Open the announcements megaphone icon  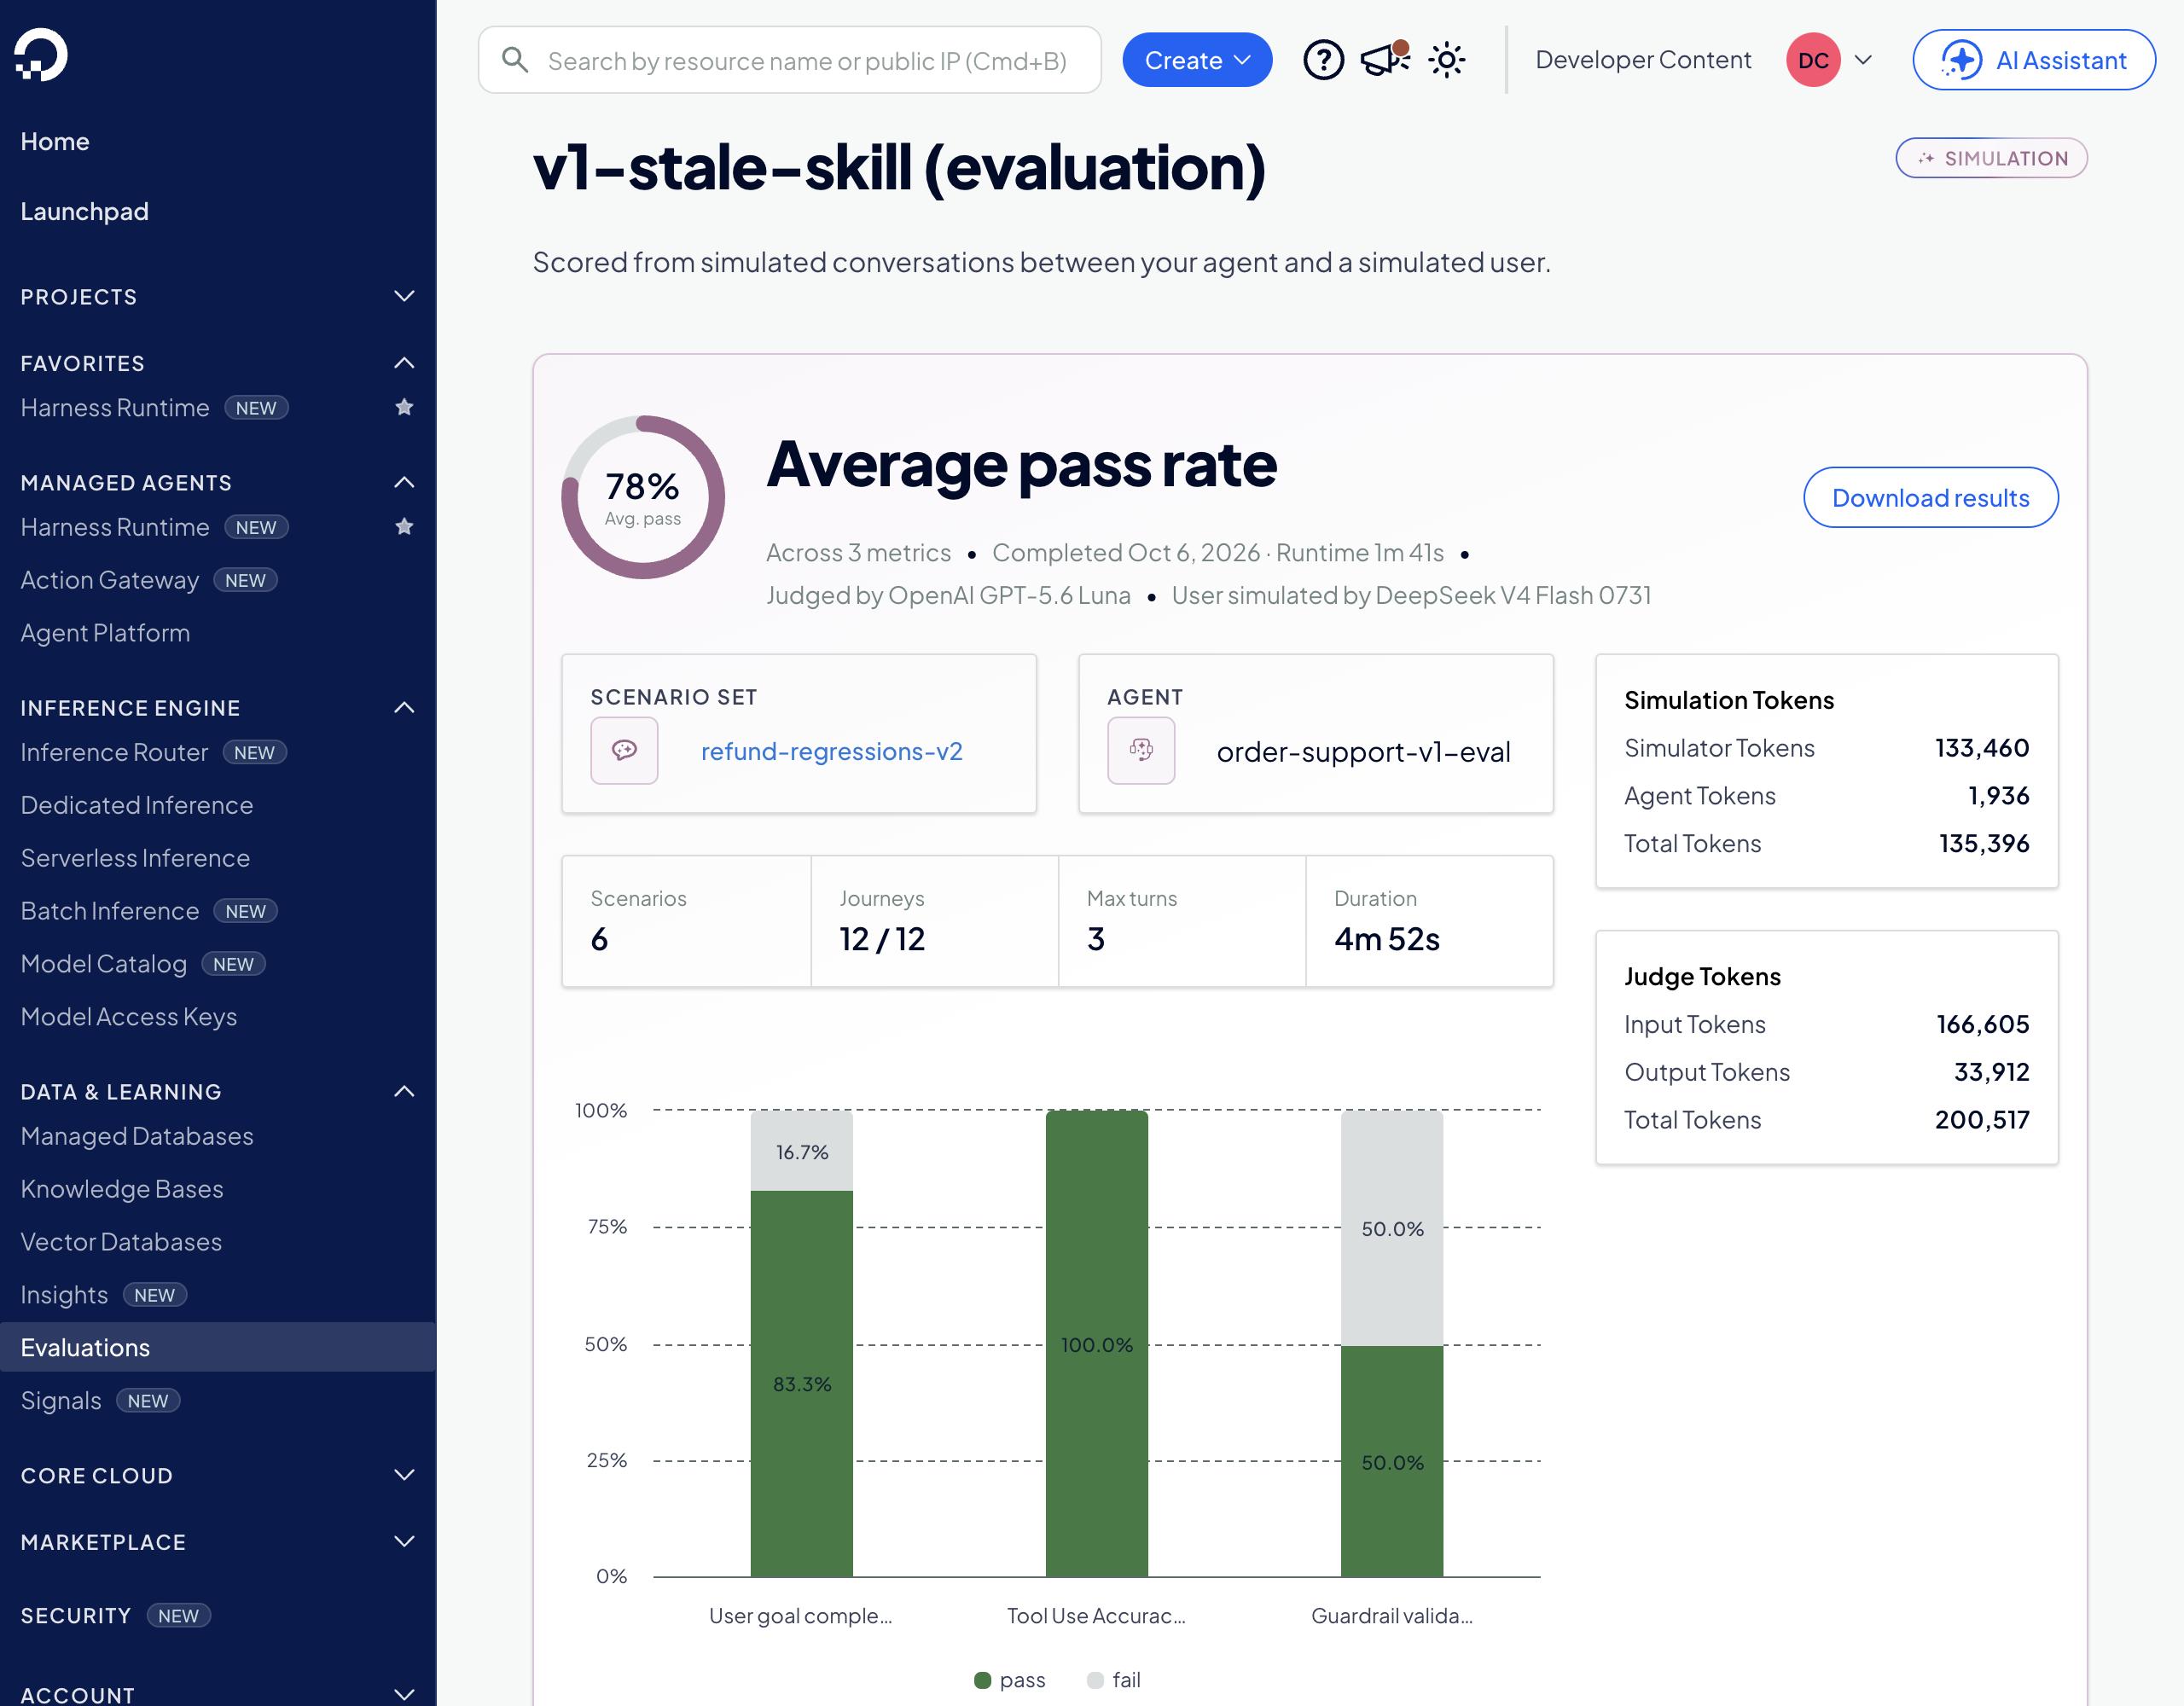(x=1385, y=59)
